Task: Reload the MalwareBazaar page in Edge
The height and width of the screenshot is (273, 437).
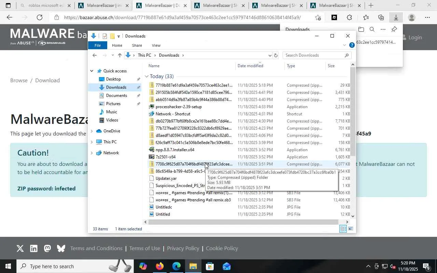Action: pyautogui.click(x=40, y=17)
